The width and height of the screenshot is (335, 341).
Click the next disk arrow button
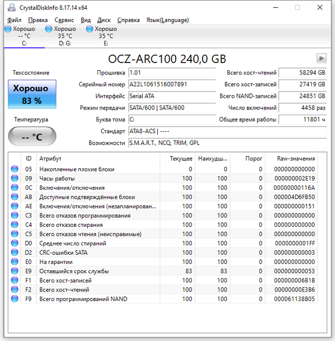click(322, 58)
